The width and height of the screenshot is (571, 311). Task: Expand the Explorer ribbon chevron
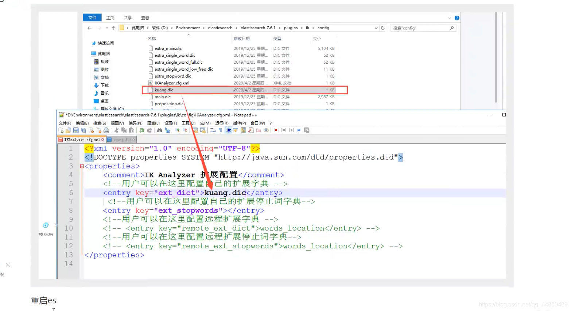[450, 18]
